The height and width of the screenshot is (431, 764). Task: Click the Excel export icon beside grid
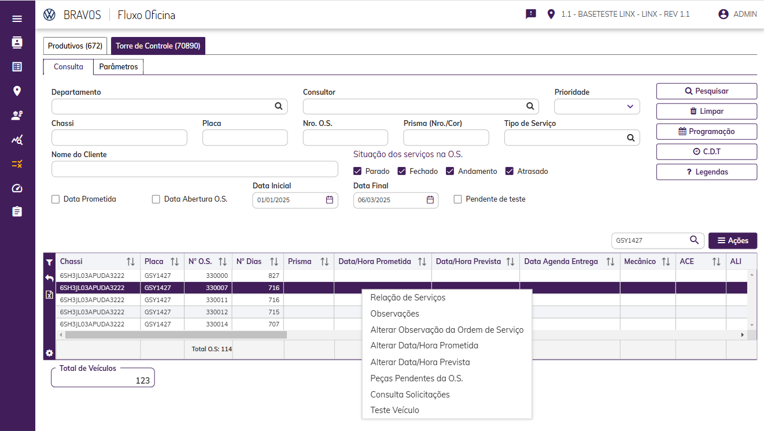point(49,295)
